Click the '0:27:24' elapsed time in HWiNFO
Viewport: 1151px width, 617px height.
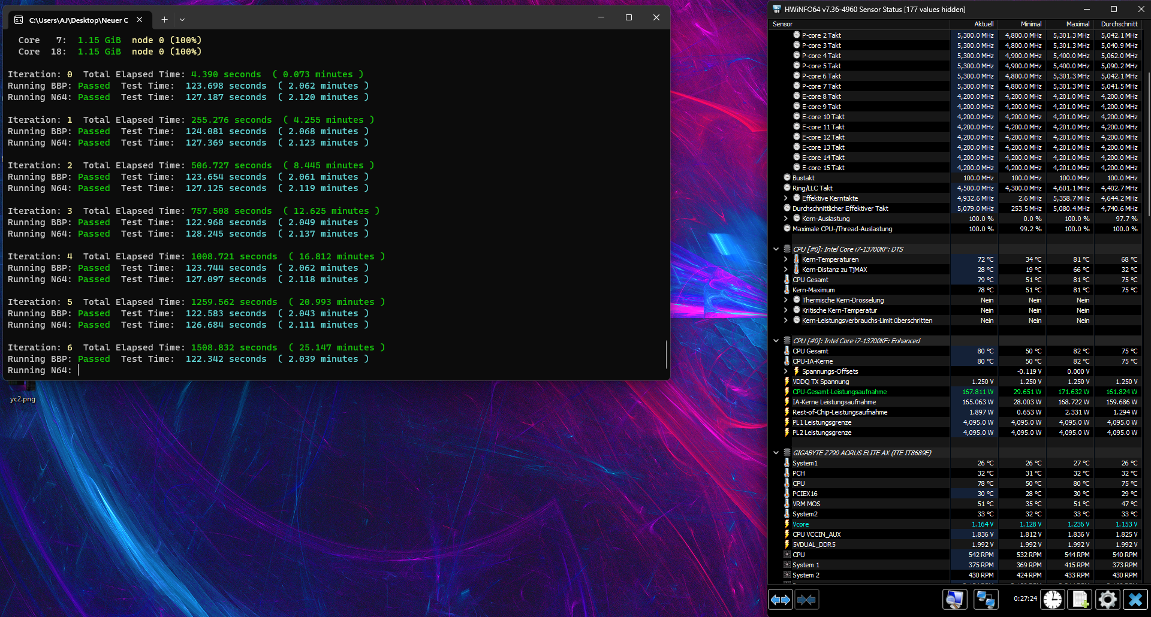(1025, 598)
